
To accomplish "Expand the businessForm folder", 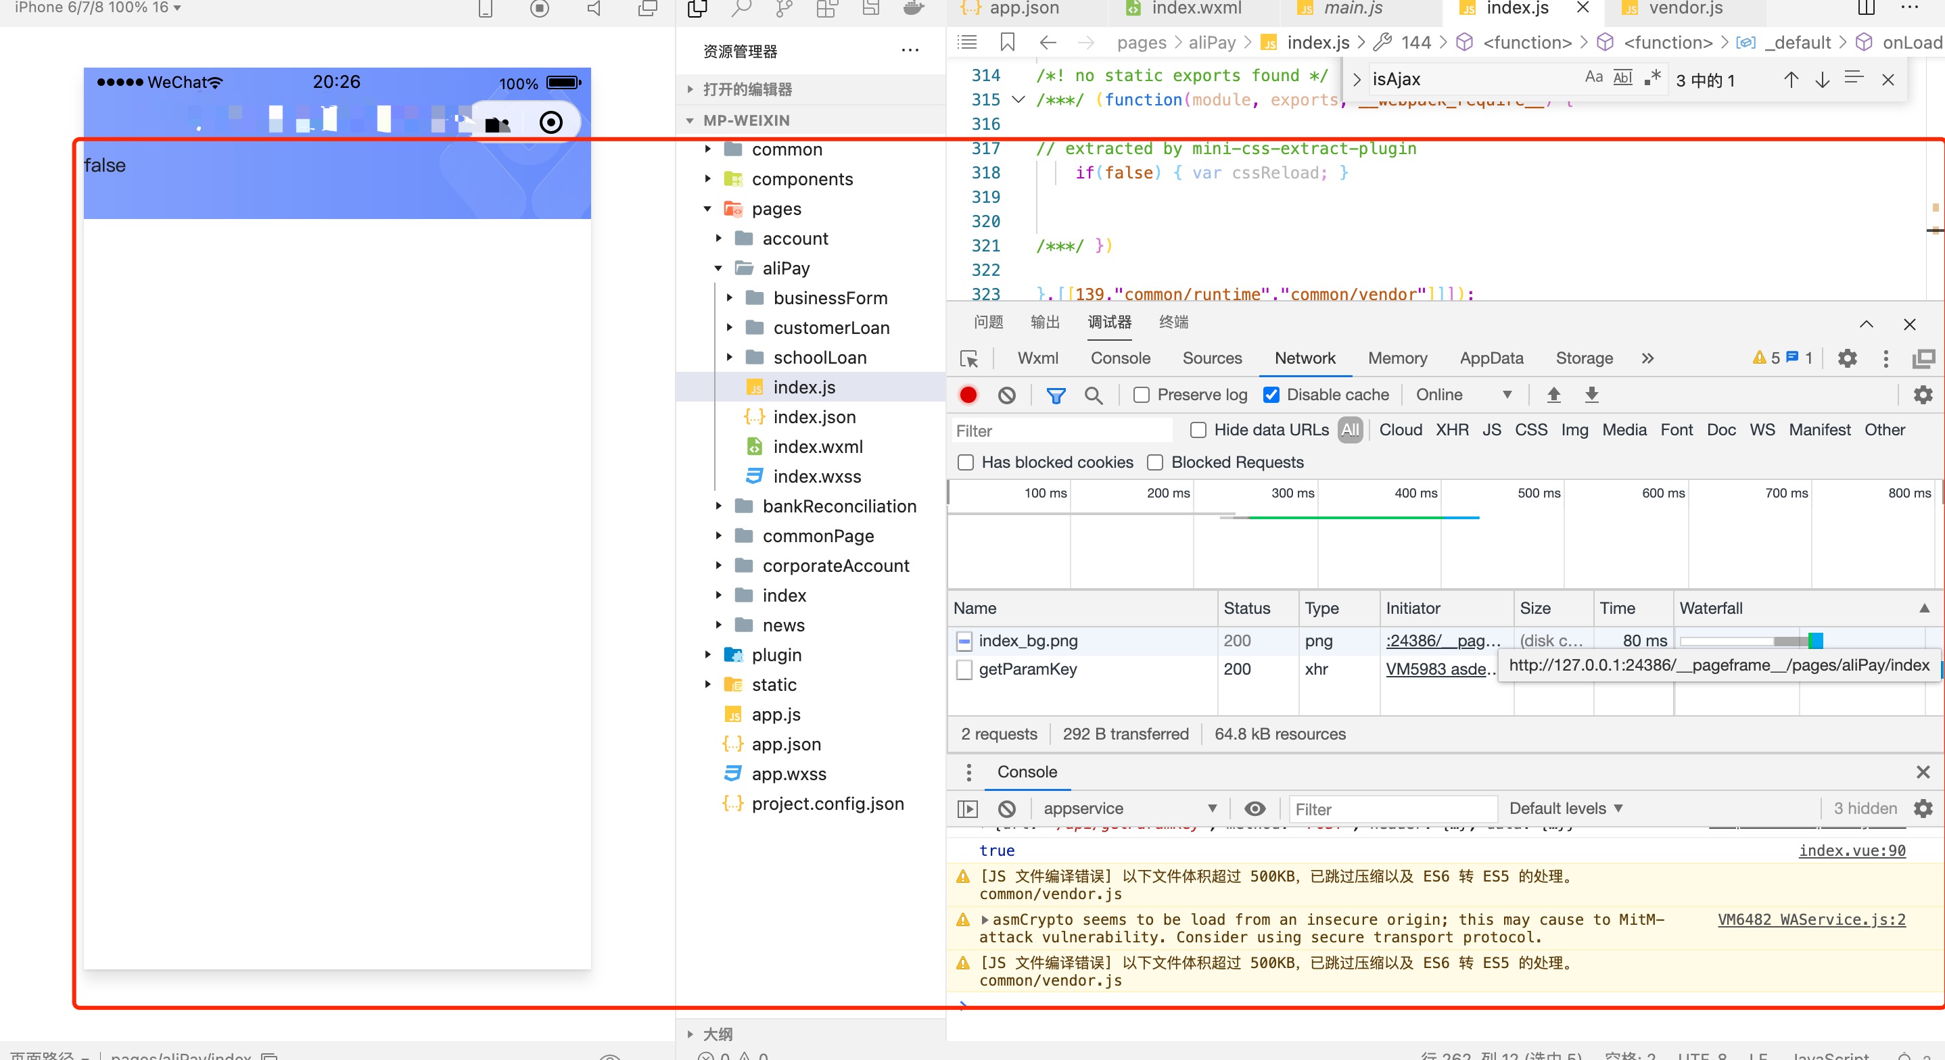I will pos(830,298).
